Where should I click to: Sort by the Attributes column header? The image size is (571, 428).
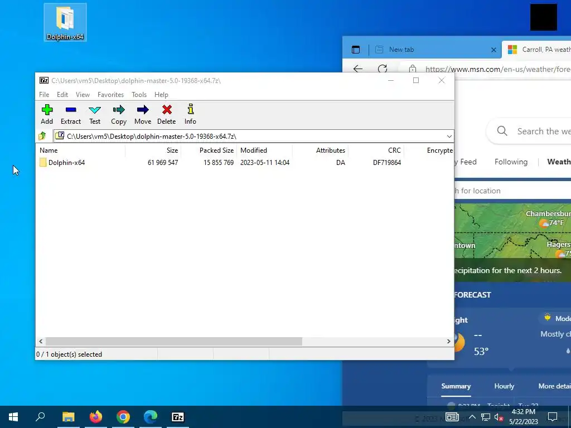(x=320, y=150)
